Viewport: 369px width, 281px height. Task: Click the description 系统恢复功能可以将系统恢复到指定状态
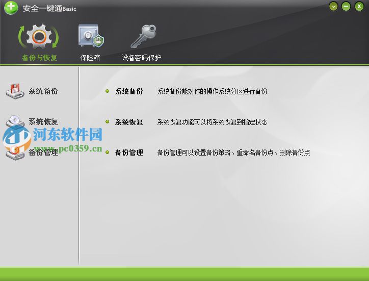tap(212, 122)
